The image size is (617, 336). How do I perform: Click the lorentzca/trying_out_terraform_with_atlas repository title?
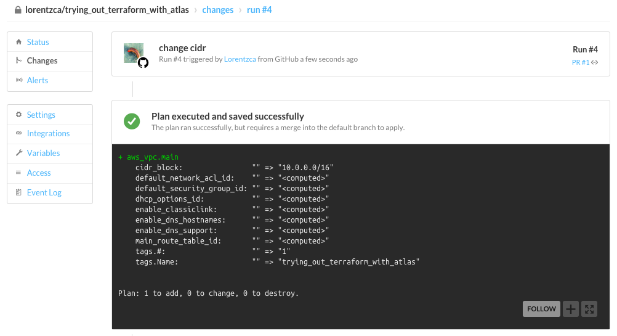coord(107,10)
